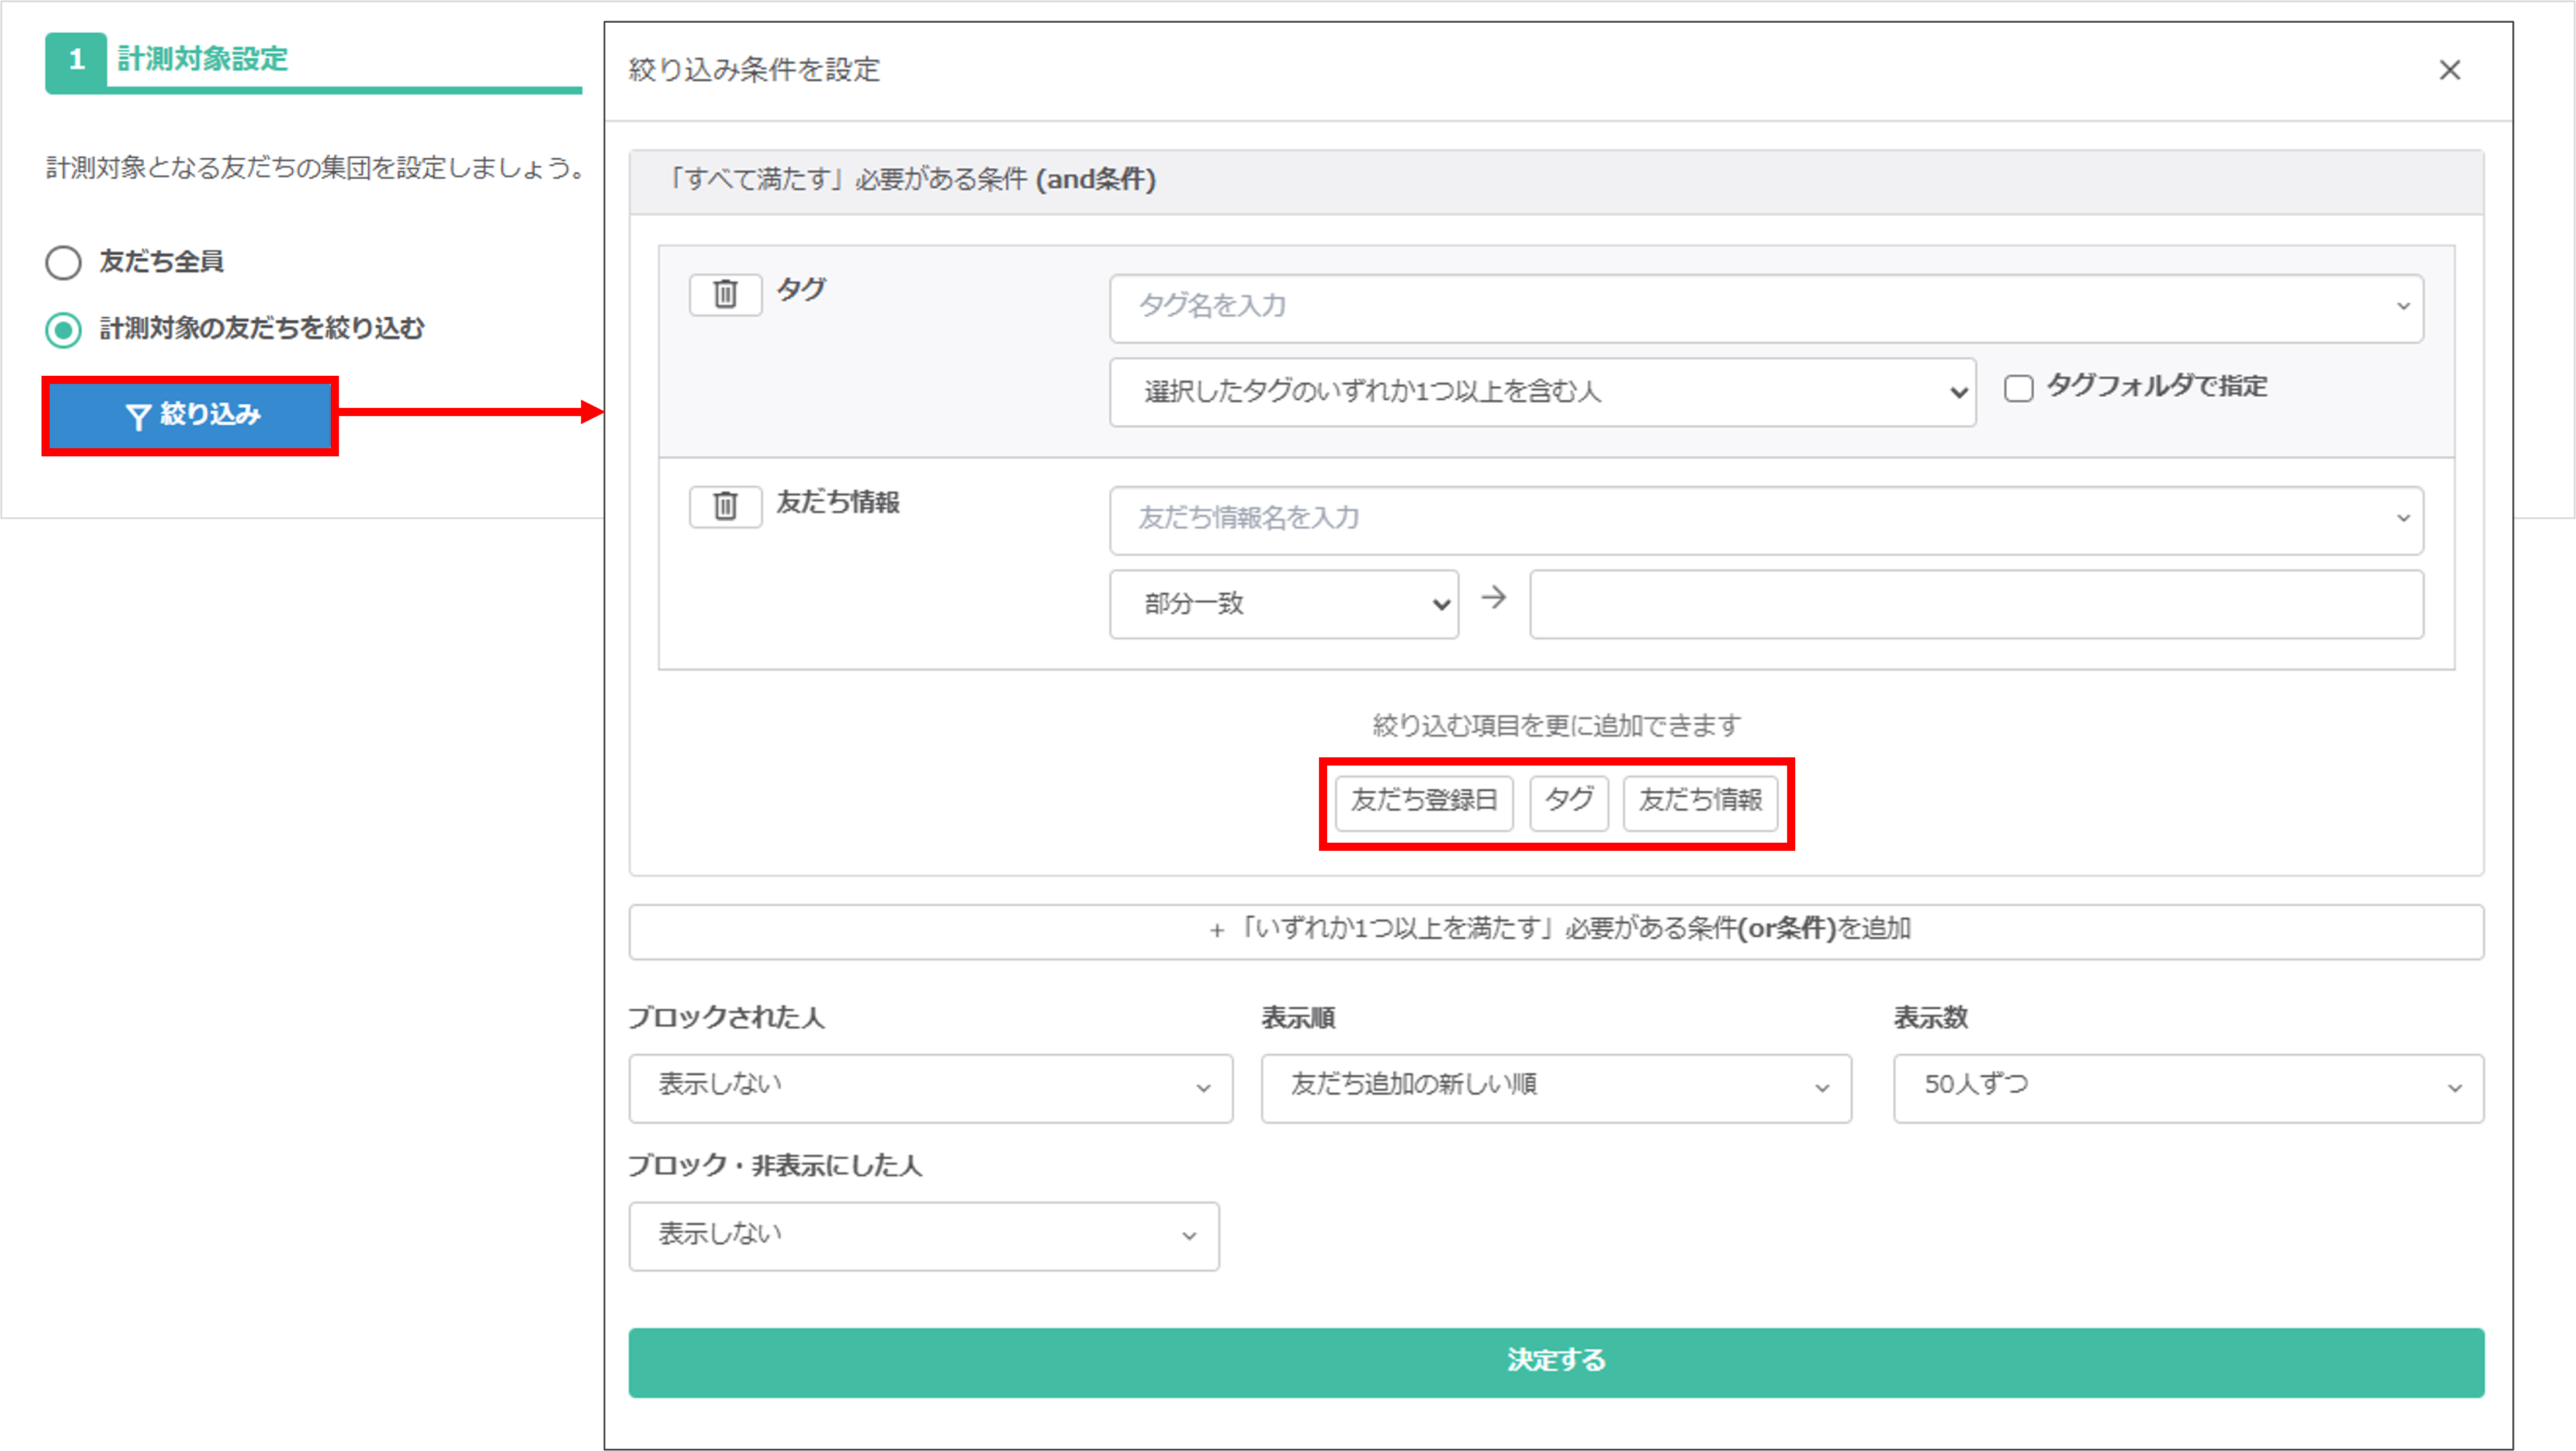The width and height of the screenshot is (2576, 1451).
Task: Add a 友だち登録日 filter condition
Action: coord(1423,801)
